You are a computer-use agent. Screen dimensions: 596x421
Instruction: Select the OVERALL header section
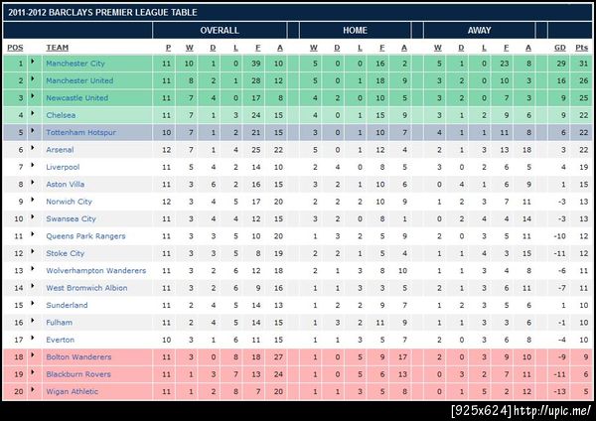tap(220, 31)
